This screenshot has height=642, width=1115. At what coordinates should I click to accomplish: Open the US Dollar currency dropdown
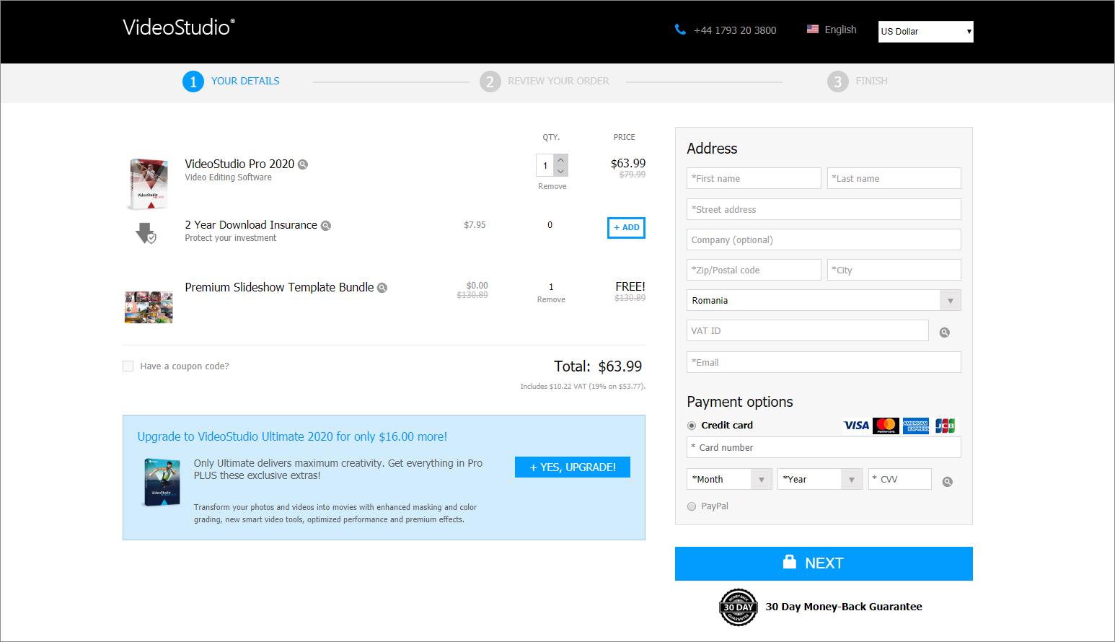click(926, 32)
